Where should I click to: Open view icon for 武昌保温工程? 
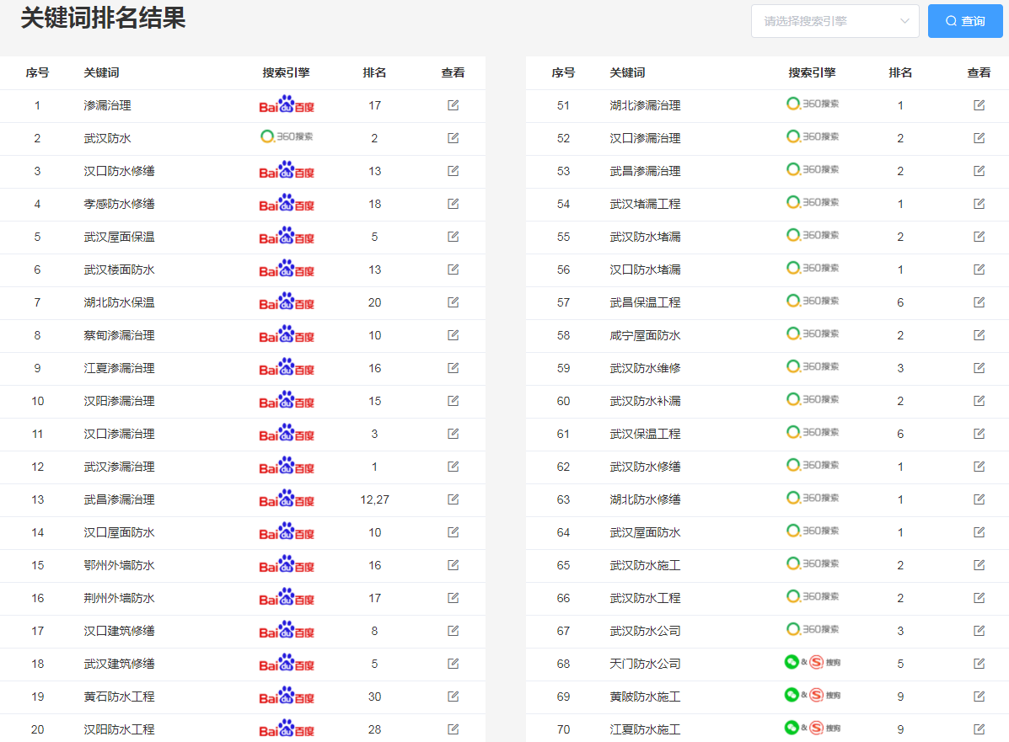979,302
